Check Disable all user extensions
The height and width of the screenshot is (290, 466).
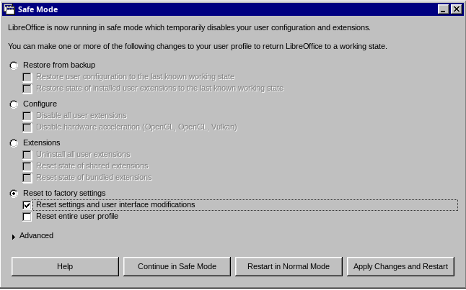(x=27, y=116)
